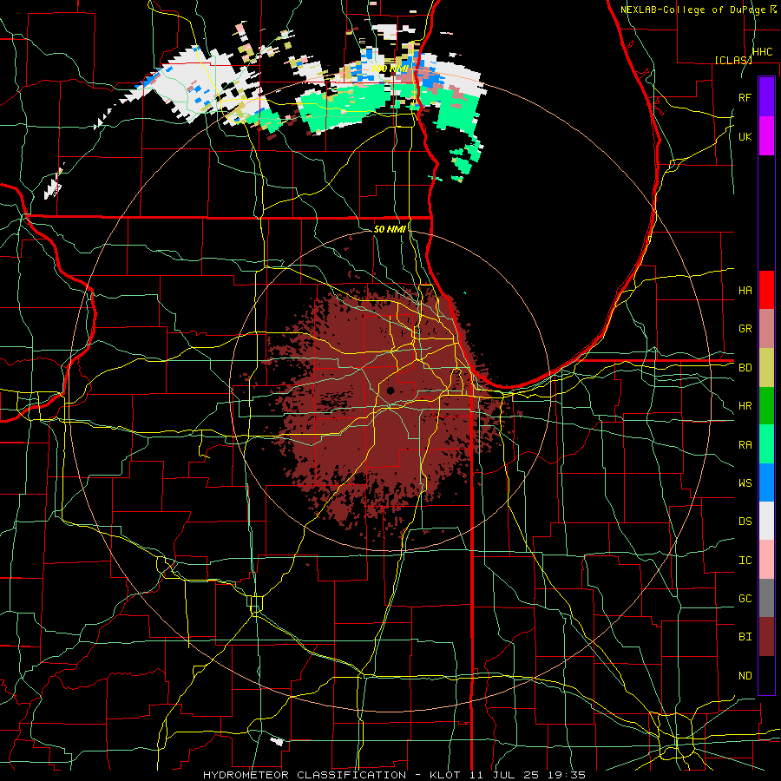
Task: Click the BD legend label
Action: tap(745, 368)
